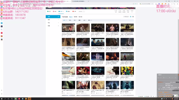Switch to grid view layout icon
179x100 pixels.
click(x=131, y=17)
